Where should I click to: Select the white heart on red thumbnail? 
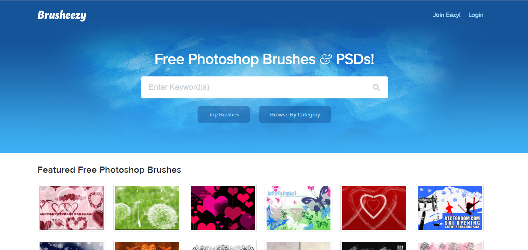(374, 208)
